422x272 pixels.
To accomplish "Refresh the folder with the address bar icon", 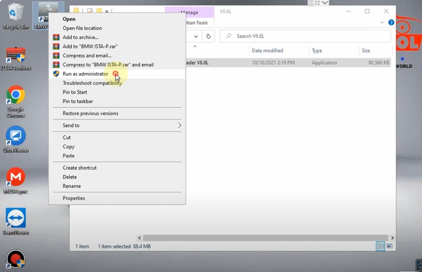I will point(208,36).
